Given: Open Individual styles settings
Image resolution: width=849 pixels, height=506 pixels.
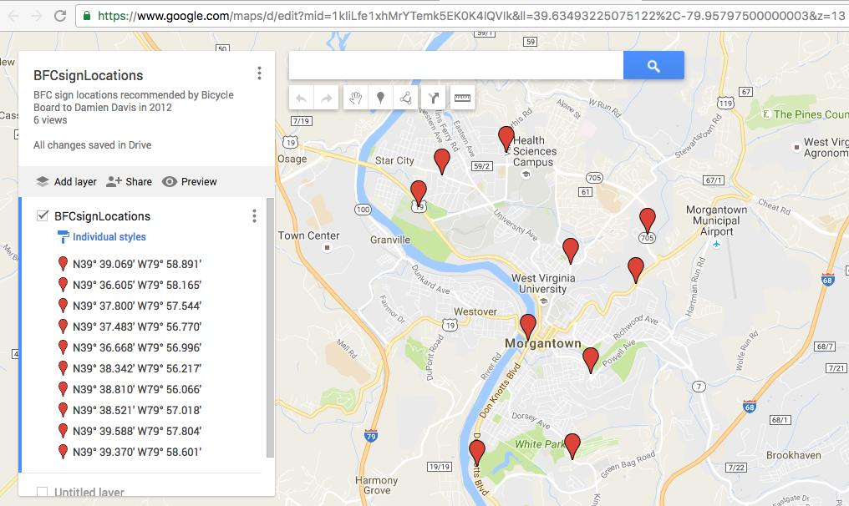Looking at the screenshot, I should [x=109, y=237].
